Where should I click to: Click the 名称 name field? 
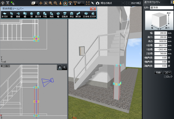(x=161, y=8)
